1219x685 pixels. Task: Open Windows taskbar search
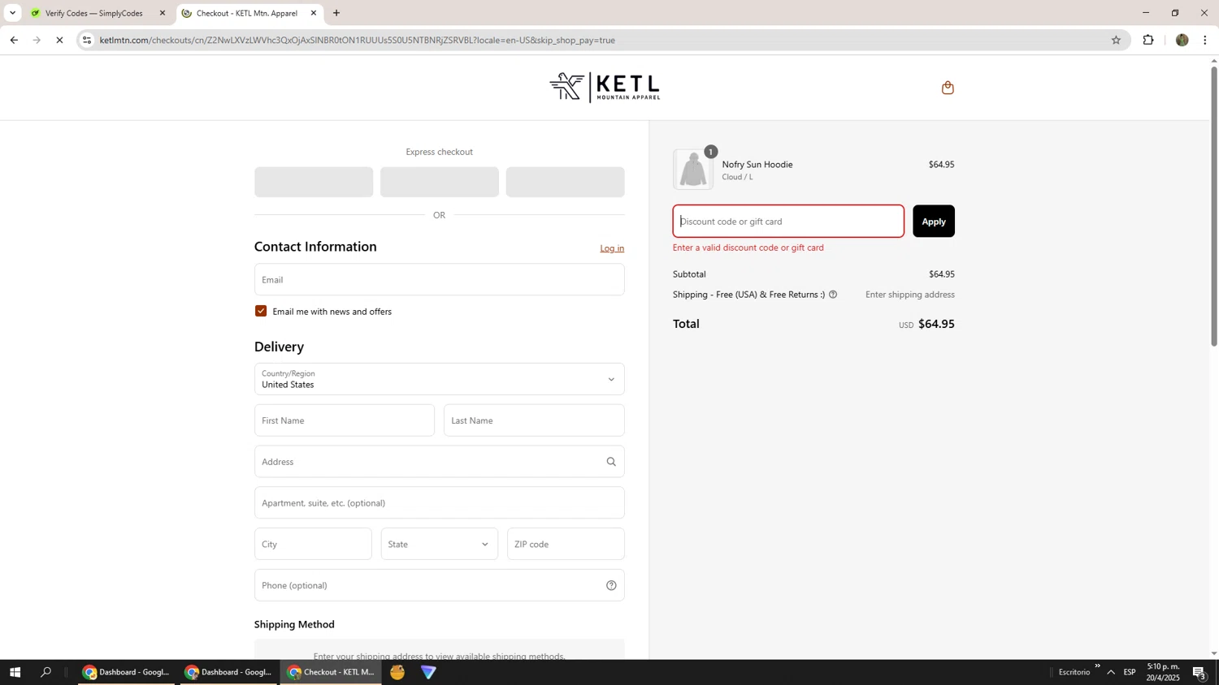(46, 672)
